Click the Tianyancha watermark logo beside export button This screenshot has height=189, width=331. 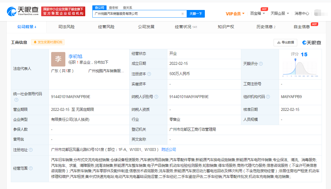tap(312, 43)
